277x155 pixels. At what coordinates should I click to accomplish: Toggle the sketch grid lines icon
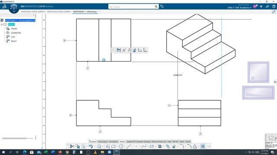click(203, 146)
